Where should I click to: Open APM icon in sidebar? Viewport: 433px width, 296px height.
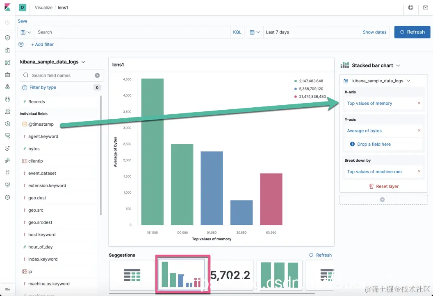[7, 136]
